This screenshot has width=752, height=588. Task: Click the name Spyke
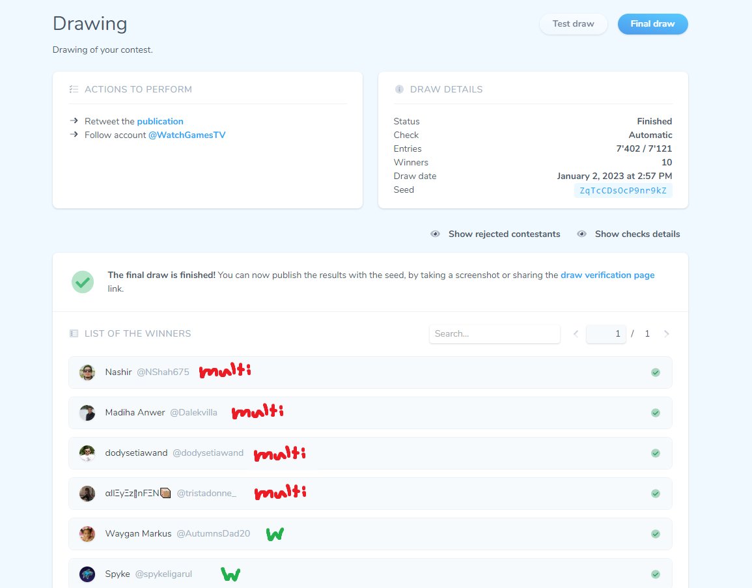click(117, 574)
